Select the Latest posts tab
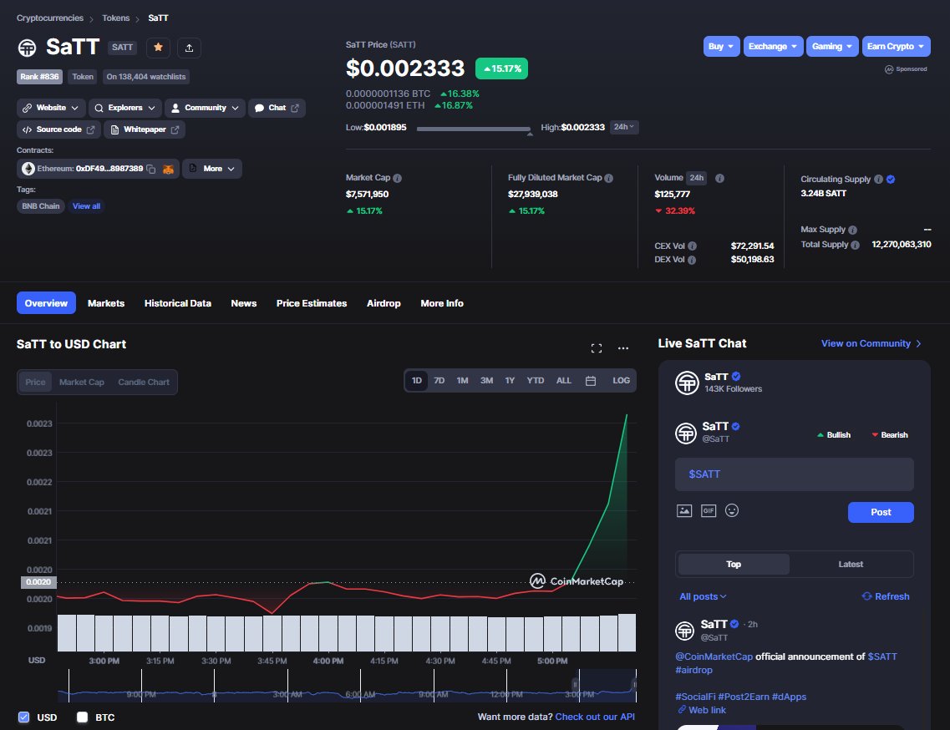The image size is (950, 730). (x=851, y=565)
